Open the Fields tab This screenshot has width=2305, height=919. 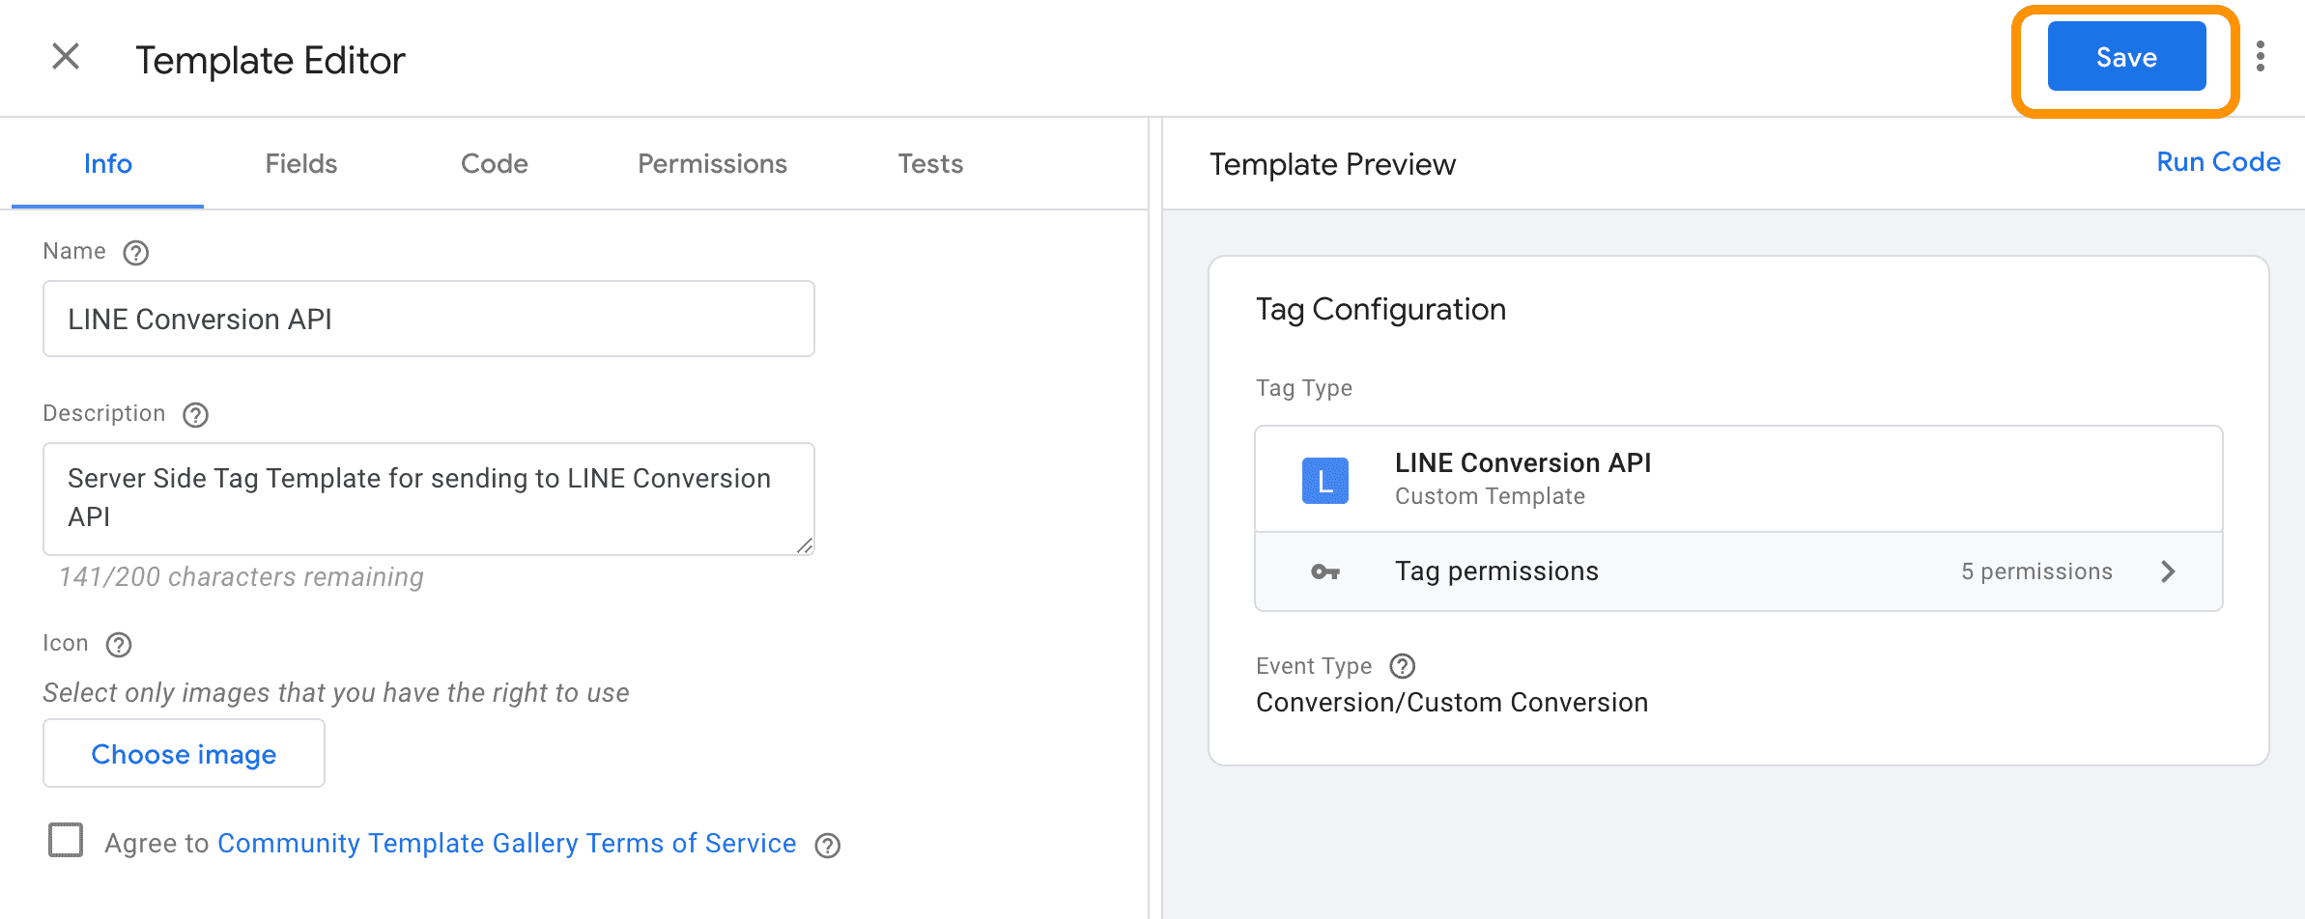pos(301,164)
